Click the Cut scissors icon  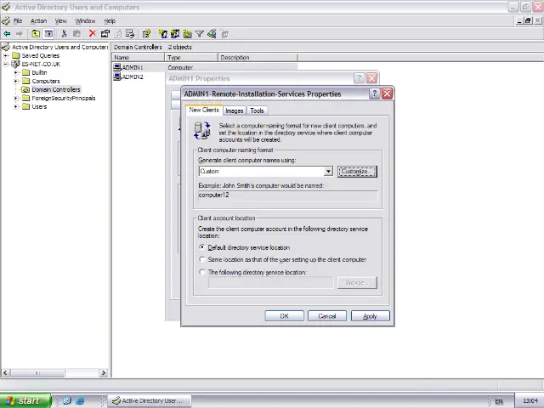pos(65,34)
